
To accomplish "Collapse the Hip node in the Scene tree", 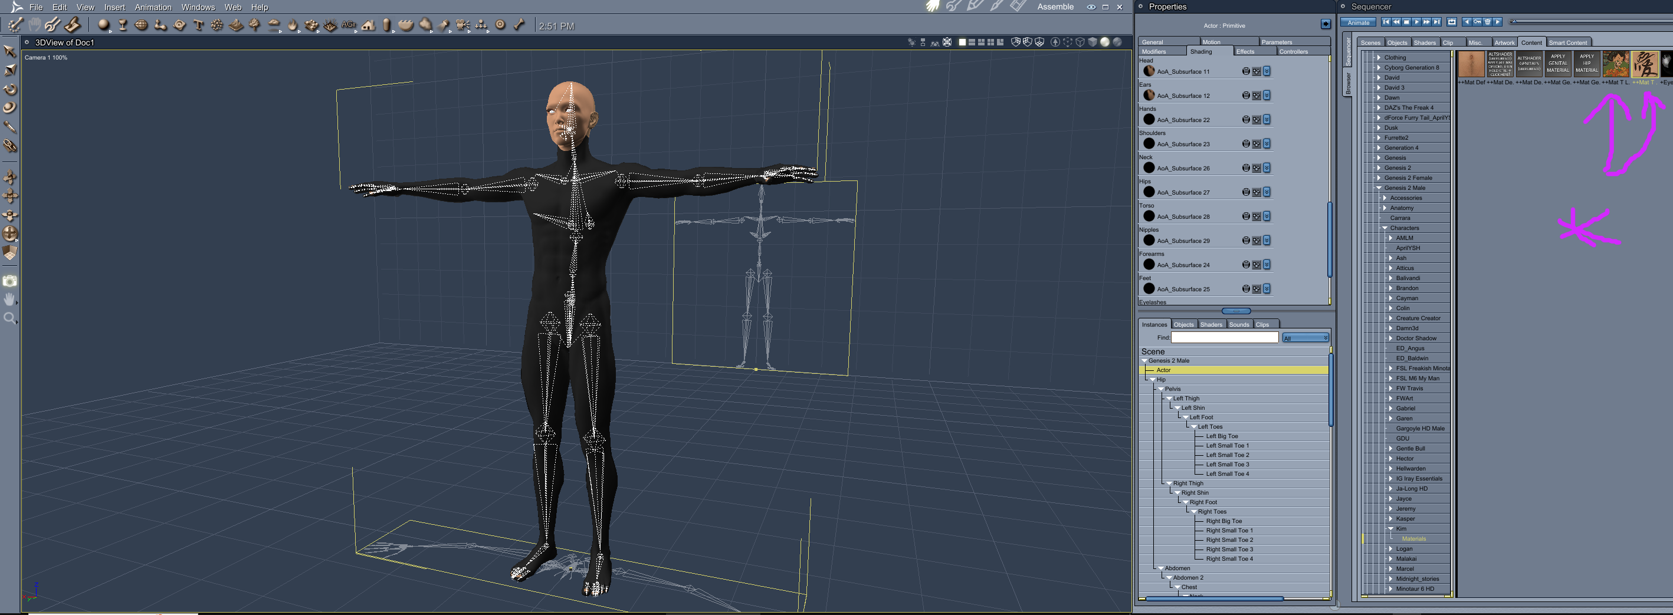I will tap(1153, 379).
